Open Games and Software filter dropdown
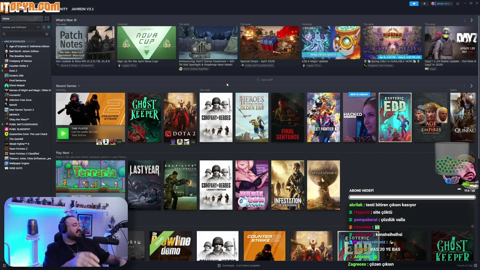The height and width of the screenshot is (270, 480). click(x=21, y=27)
